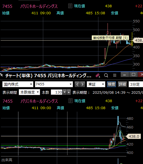This screenshot has height=164, width=143.
Task: Click the 詳細 details button
Action: tap(122, 84)
